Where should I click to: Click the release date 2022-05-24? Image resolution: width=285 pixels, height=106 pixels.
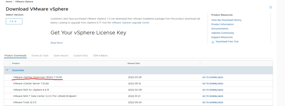[135, 102]
